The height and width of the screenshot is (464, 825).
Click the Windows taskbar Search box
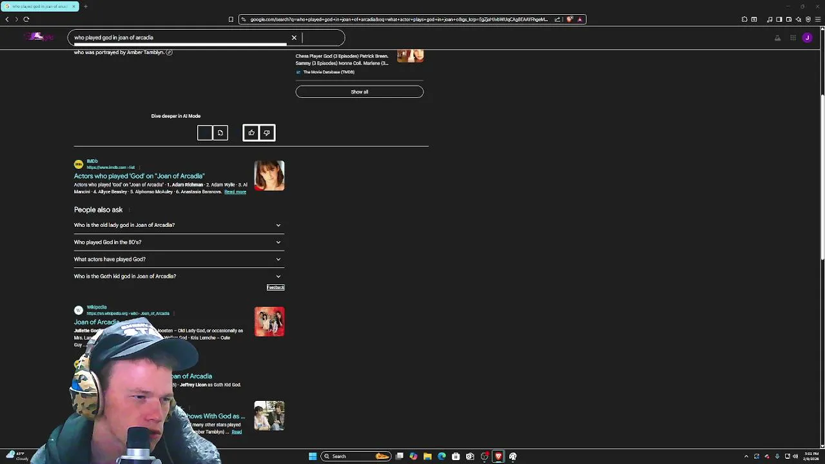pos(356,456)
